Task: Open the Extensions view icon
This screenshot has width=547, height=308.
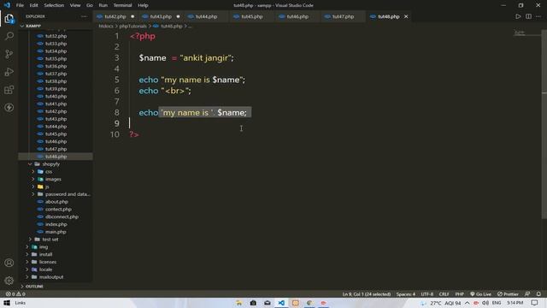Action: click(9, 90)
